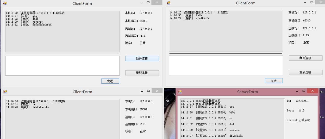Click '远端端口:1113' in client with port 65311
325x139 pixels.
135,36
